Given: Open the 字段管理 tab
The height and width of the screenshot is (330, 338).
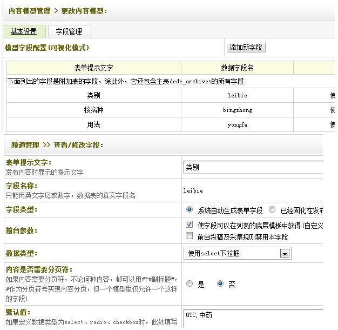Looking at the screenshot, I should click(x=69, y=31).
